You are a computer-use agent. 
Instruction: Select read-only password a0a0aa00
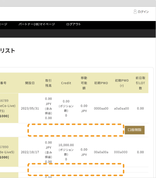coord(121,108)
